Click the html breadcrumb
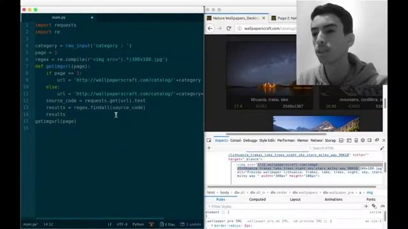The height and width of the screenshot is (229, 408). click(x=211, y=193)
